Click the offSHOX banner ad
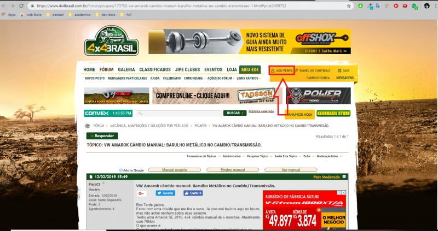Viewport: 438px width, 231px height. click(x=250, y=42)
